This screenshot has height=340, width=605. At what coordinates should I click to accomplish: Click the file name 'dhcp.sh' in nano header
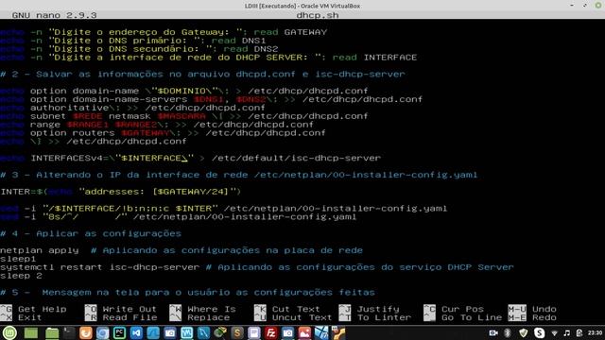click(318, 15)
